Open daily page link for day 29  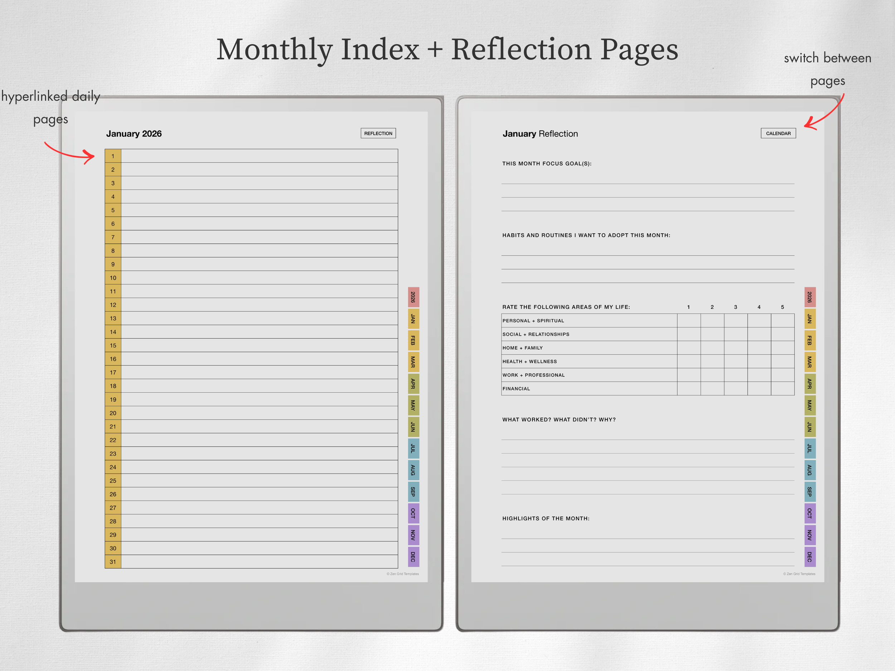pyautogui.click(x=113, y=535)
